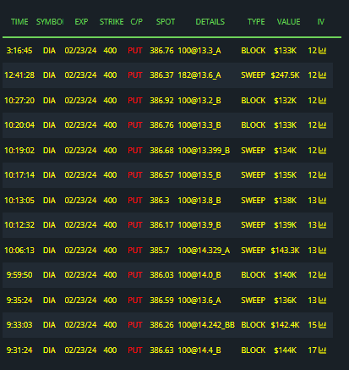Screen dimensions: 349x370
Task: Click the $247.5K value cell
Action: pyautogui.click(x=285, y=75)
